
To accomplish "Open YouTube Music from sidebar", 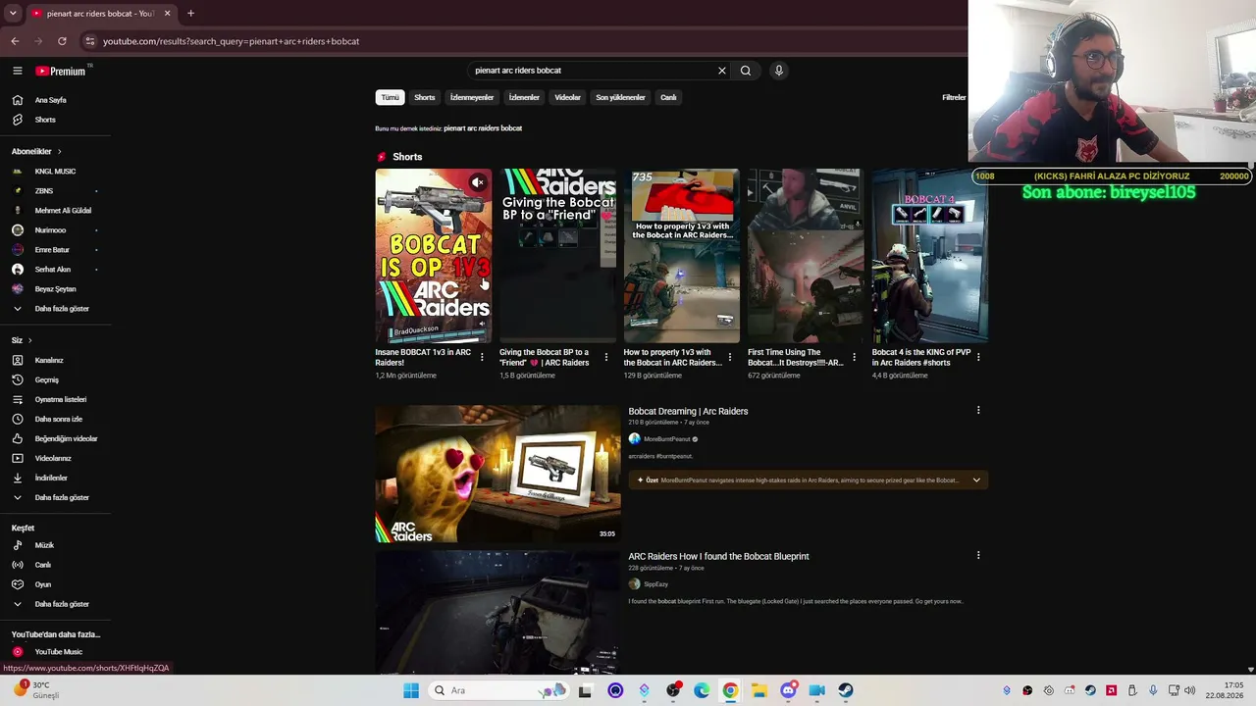I will [x=58, y=652].
